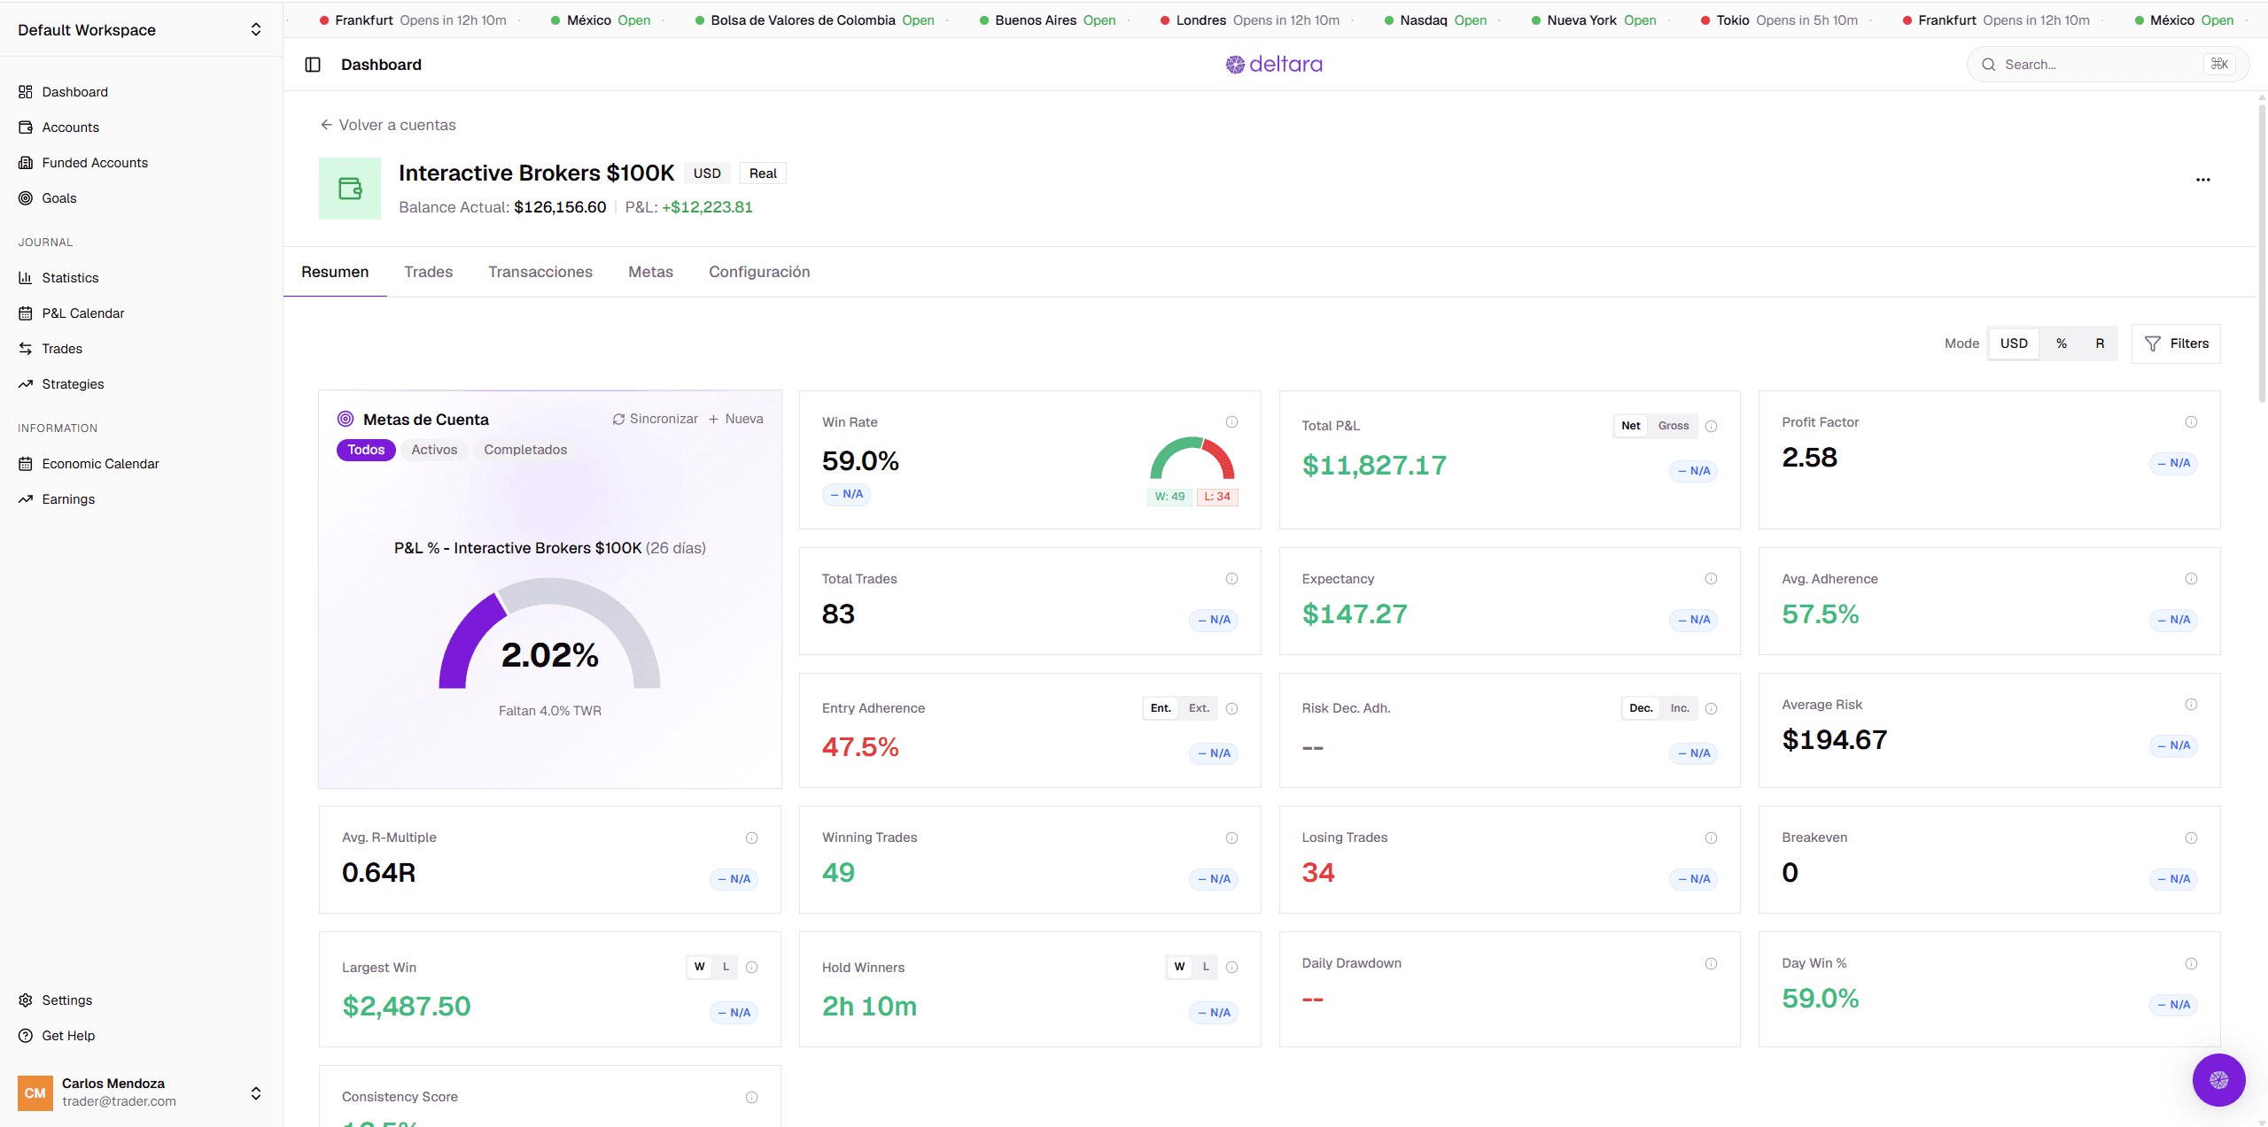Click the Winning Trades info icon

pyautogui.click(x=1231, y=838)
